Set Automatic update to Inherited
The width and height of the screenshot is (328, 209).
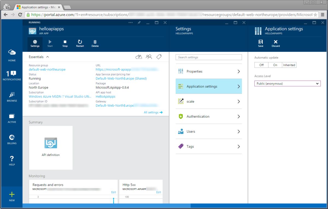[289, 65]
